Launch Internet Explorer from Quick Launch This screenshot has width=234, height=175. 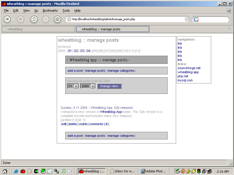[16, 171]
